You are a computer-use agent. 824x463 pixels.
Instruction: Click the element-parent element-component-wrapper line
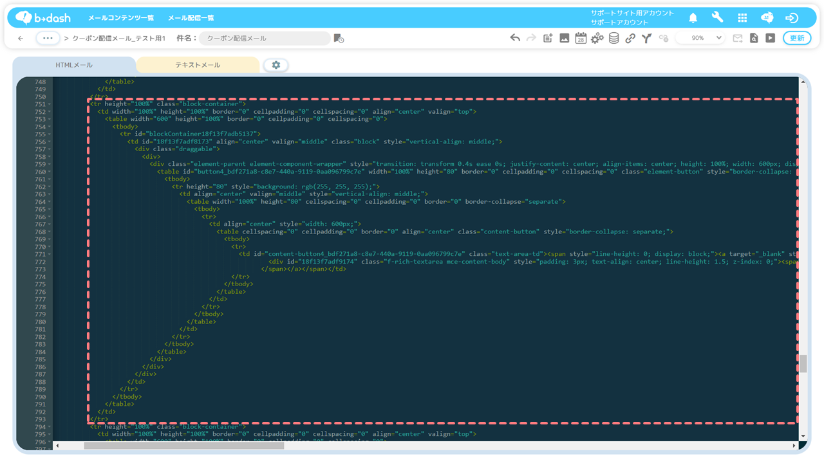click(474, 164)
